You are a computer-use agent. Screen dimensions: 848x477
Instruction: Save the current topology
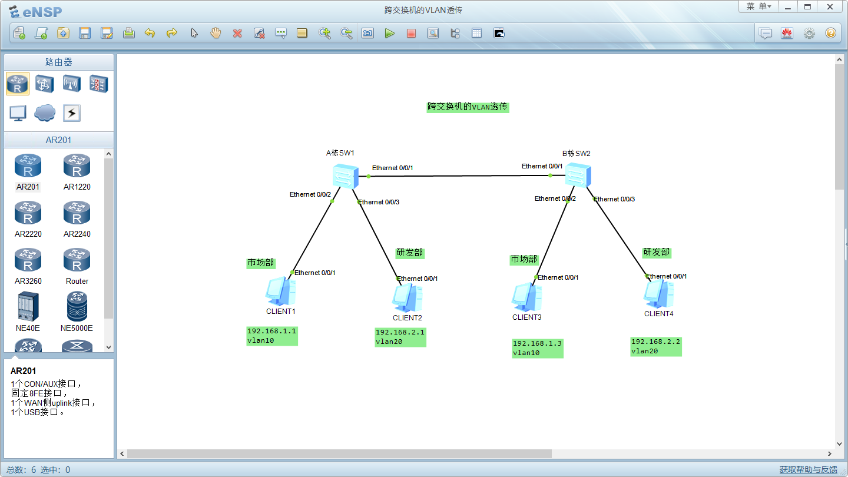[85, 34]
